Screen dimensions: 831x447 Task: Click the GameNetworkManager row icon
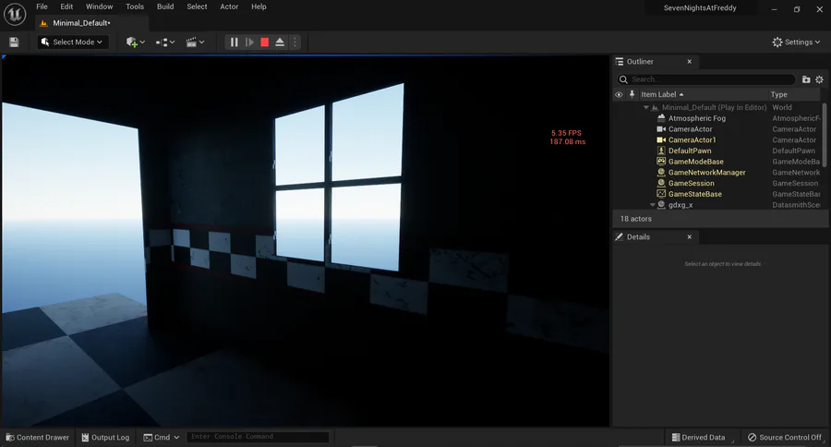coord(661,173)
